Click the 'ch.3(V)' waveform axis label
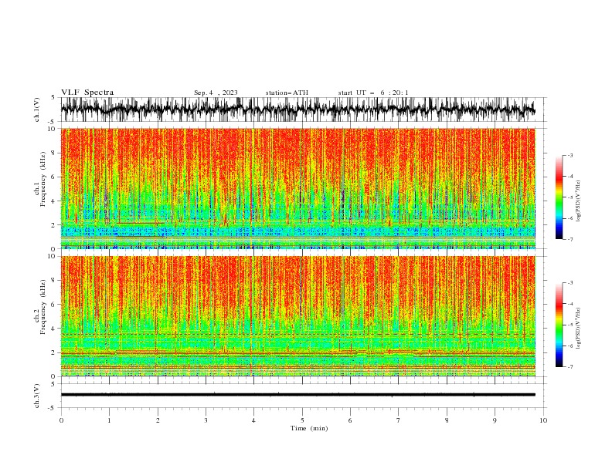Image resolution: width=612 pixels, height=472 pixels. click(x=37, y=396)
